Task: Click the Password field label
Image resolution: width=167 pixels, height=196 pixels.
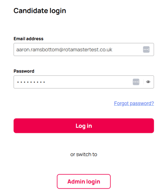Action: pos(24,71)
